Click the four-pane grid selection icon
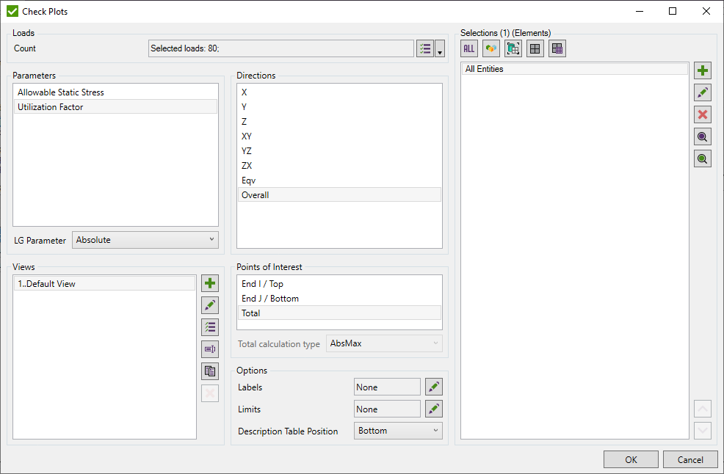 click(535, 48)
